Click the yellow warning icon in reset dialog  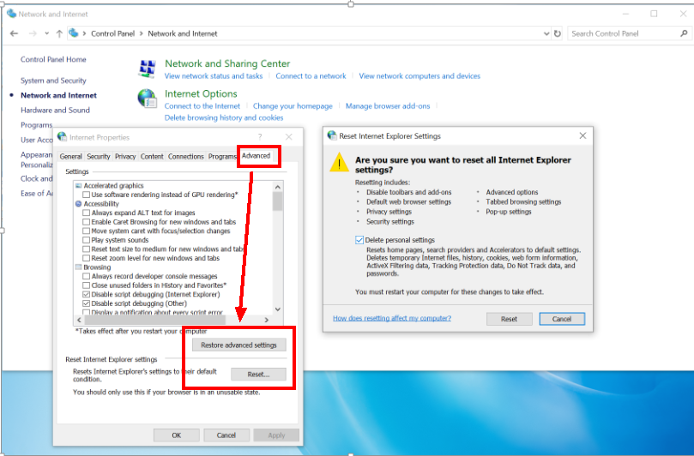(x=341, y=164)
